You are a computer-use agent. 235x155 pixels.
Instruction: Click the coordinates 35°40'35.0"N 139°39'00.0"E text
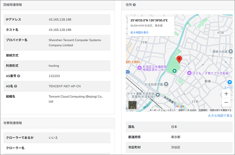point(149,20)
